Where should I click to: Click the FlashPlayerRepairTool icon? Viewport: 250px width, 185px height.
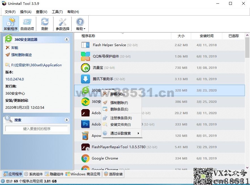[x=86, y=147]
